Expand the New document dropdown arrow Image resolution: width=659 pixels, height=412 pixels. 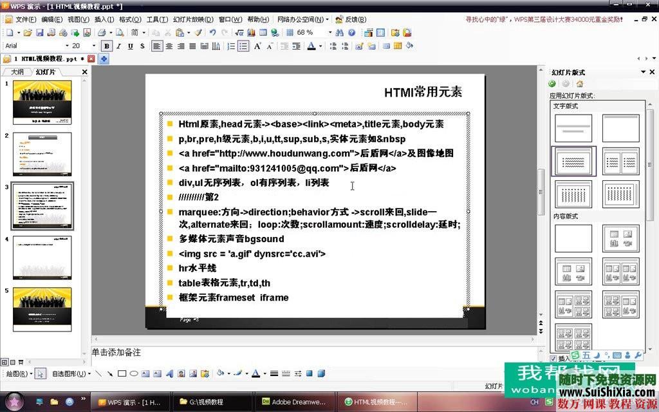18,32
